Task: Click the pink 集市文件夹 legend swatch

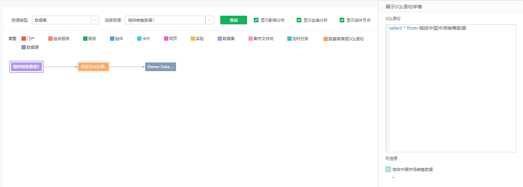Action: click(x=250, y=39)
